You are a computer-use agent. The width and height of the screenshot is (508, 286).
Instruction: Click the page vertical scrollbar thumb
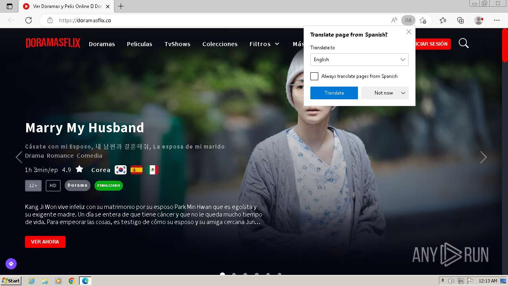pos(505,45)
